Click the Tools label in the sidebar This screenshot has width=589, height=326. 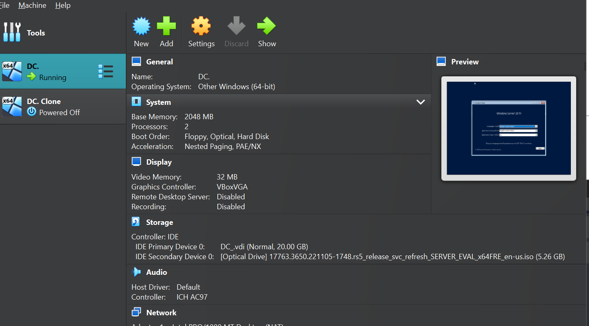[x=36, y=33]
